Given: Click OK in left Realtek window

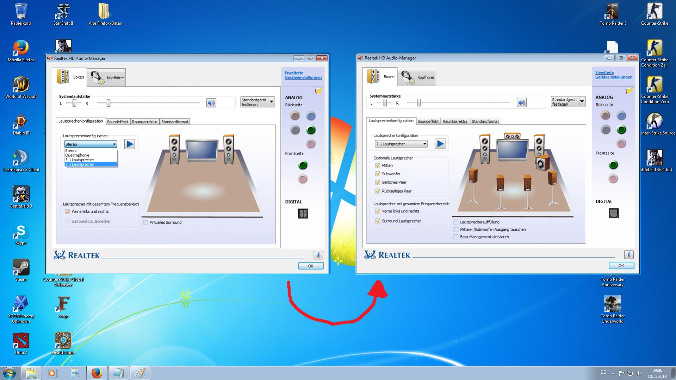Looking at the screenshot, I should coord(311,266).
